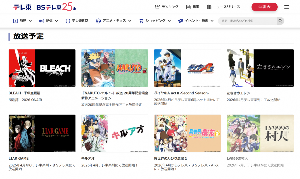Click the 左ききのエレン title link
The image size is (300, 179).
pos(238,93)
